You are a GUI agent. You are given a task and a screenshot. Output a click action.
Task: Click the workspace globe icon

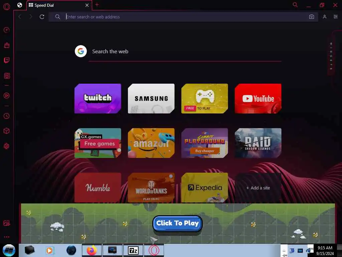click(20, 5)
